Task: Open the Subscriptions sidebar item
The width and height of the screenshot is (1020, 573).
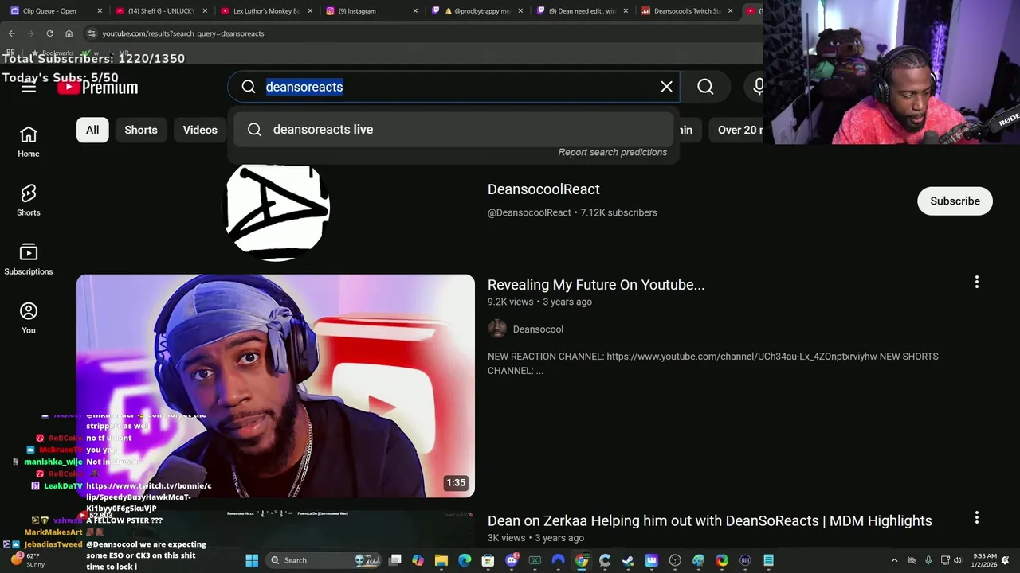Action: [29, 260]
